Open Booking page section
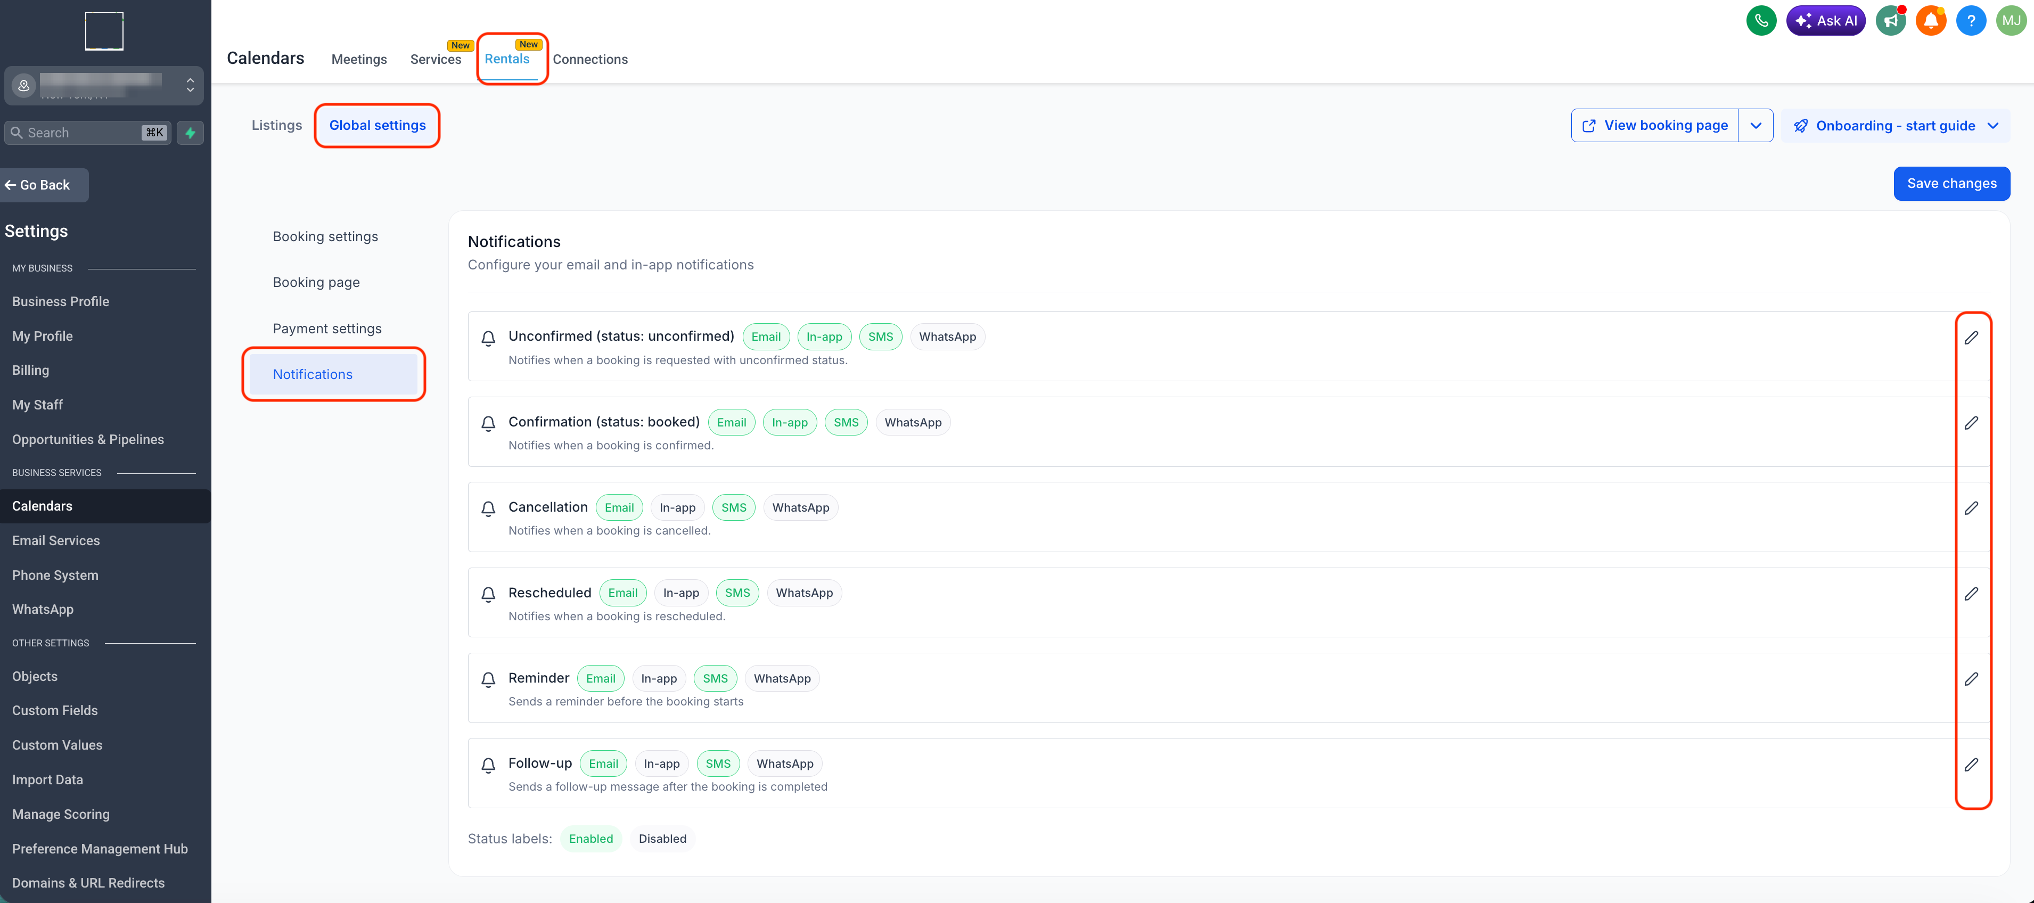 316,283
